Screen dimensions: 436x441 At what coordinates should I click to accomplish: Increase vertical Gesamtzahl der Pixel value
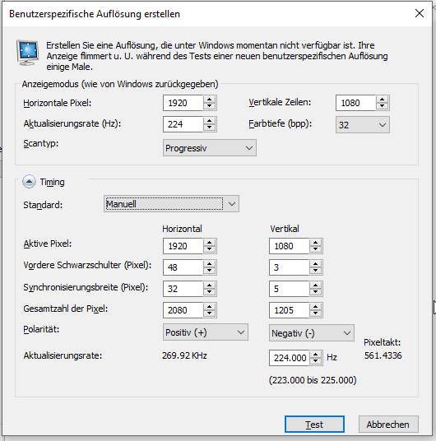315,306
